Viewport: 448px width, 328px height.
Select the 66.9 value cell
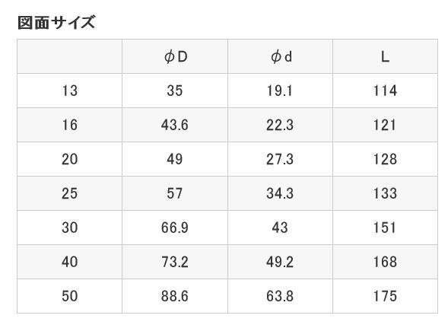point(175,228)
